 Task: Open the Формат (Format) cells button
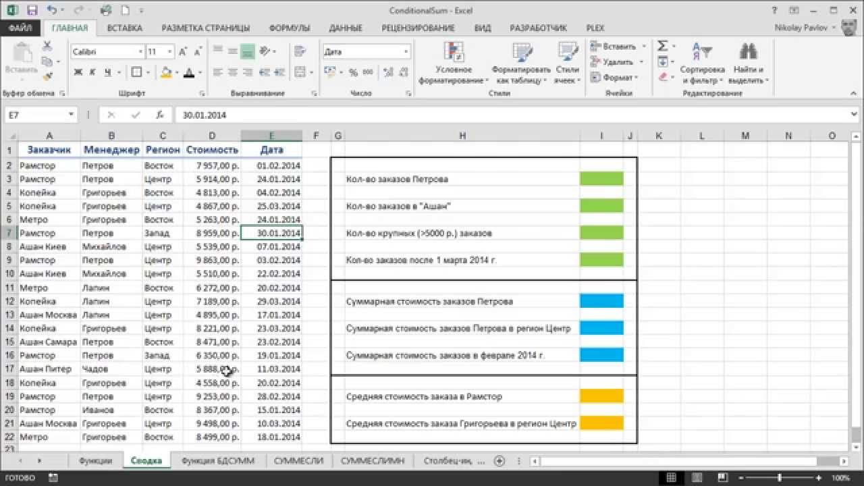point(613,78)
